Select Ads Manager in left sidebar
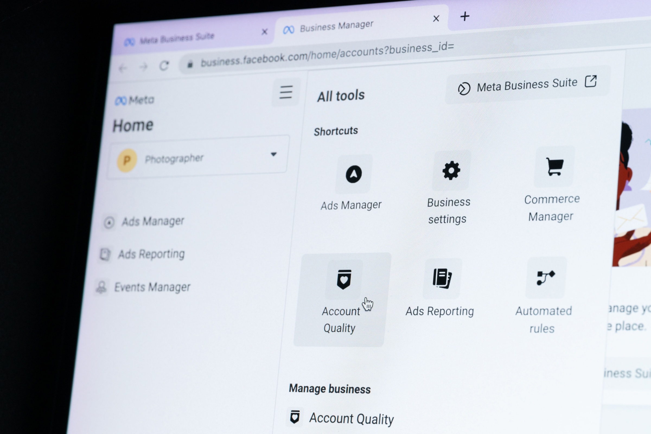The height and width of the screenshot is (434, 651). (153, 221)
